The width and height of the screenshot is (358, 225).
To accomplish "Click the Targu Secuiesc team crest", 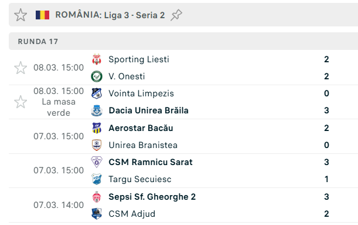I will tap(97, 179).
